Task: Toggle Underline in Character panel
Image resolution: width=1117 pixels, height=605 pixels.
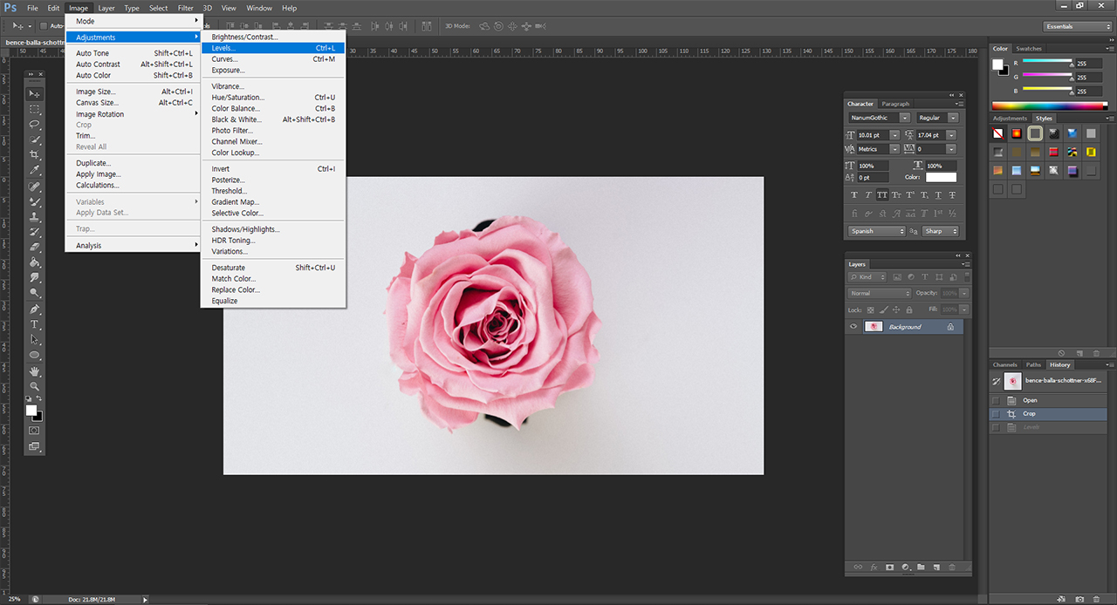Action: point(938,195)
